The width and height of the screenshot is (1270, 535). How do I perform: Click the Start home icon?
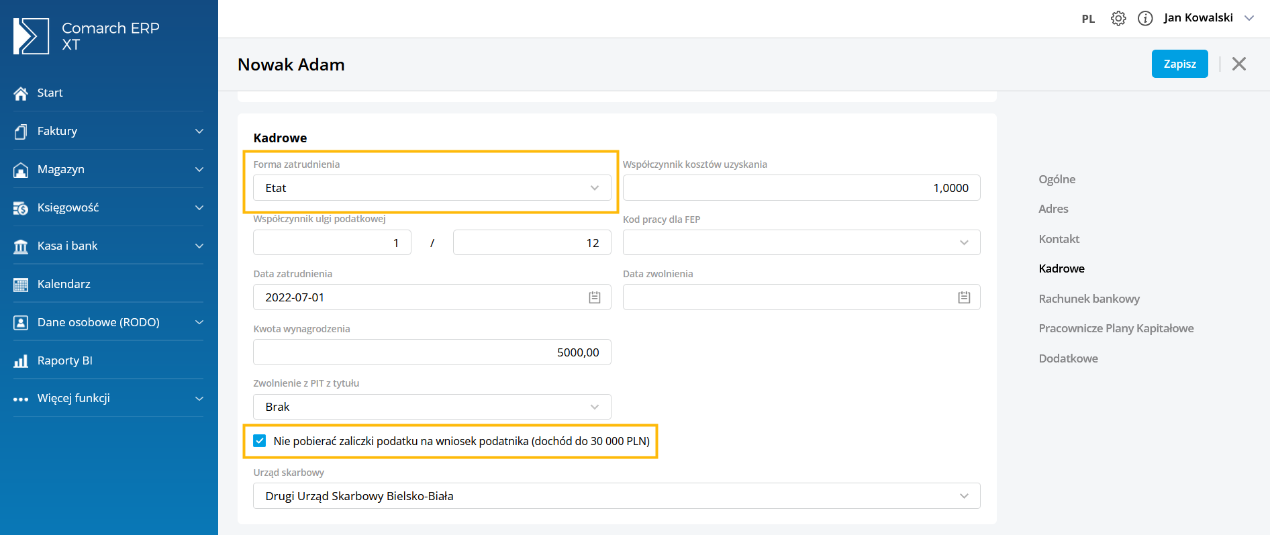coord(21,93)
